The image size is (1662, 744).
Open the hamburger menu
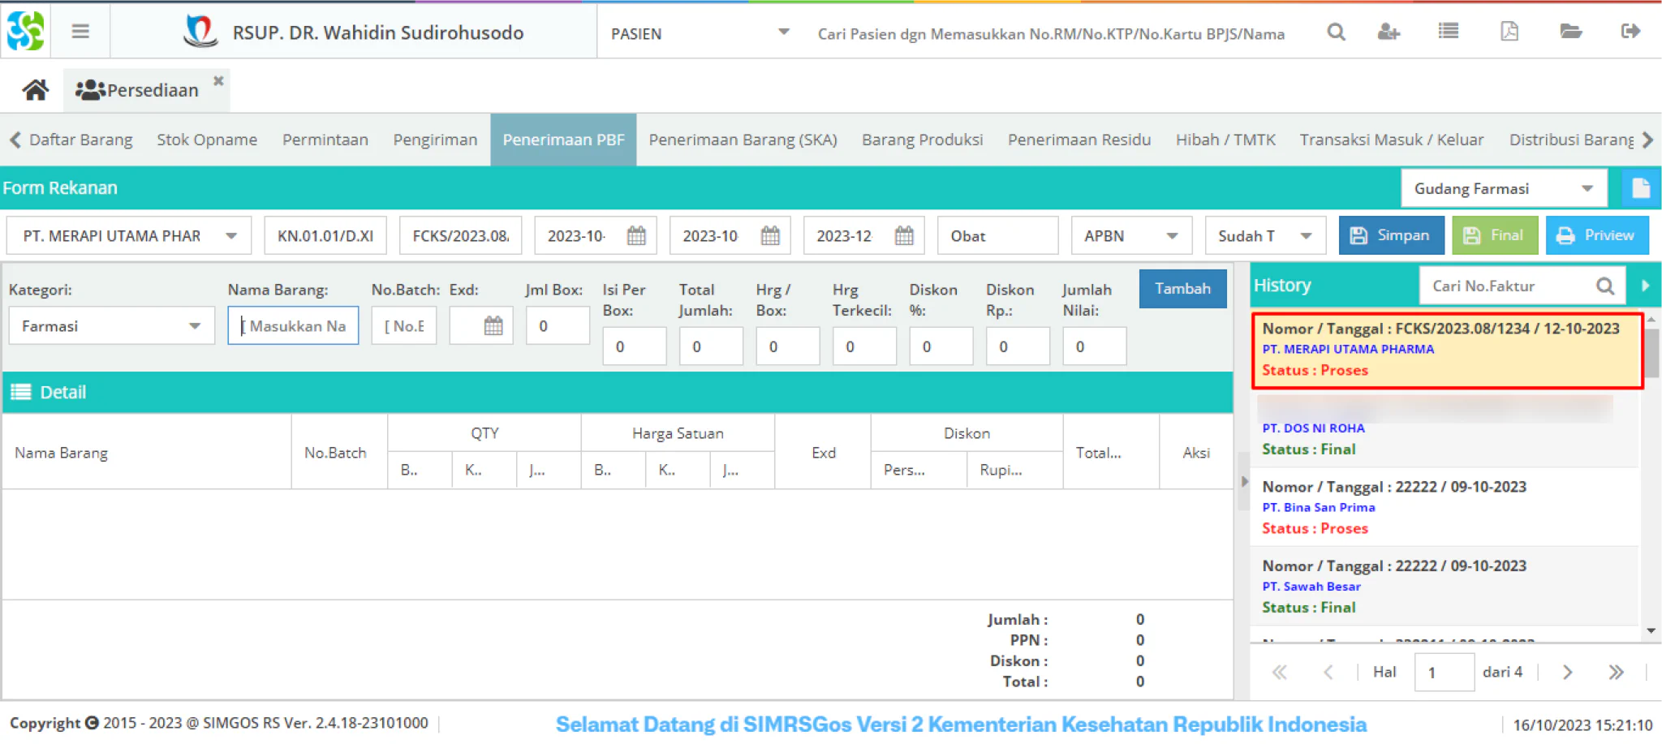point(80,32)
